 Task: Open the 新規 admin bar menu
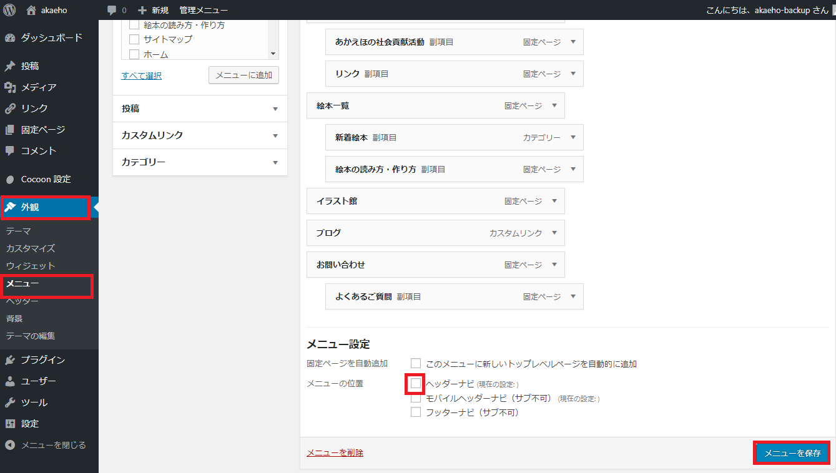[154, 9]
